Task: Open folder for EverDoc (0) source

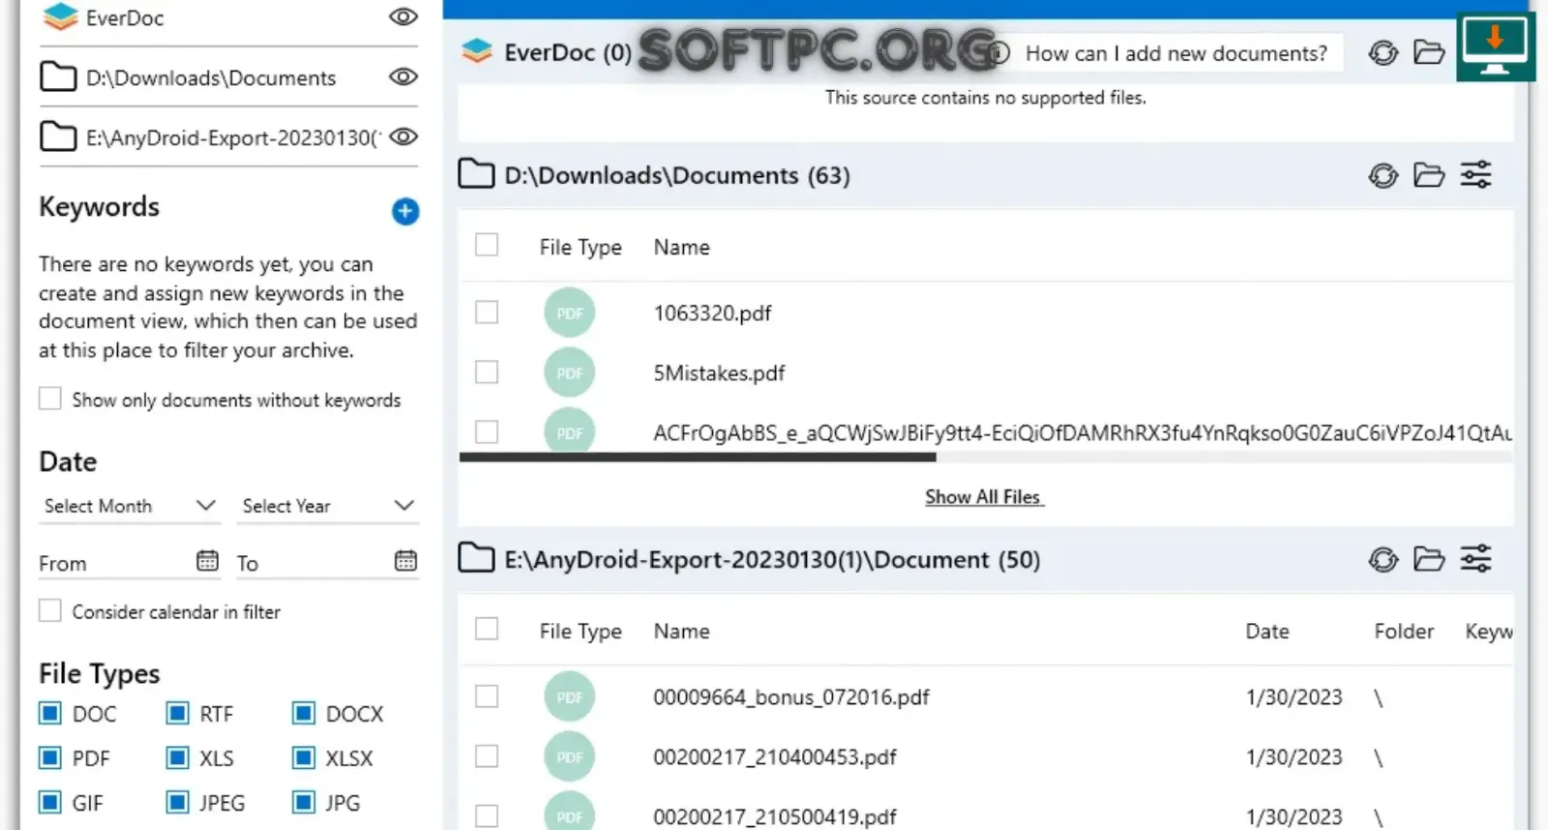Action: click(1429, 52)
